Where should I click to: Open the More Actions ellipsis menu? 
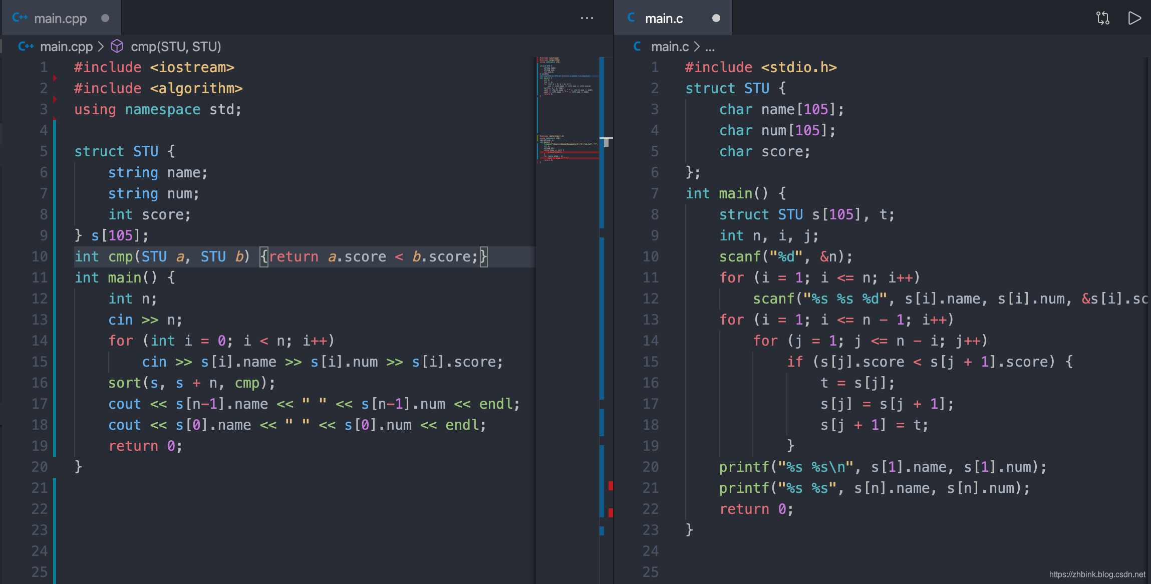pos(587,18)
